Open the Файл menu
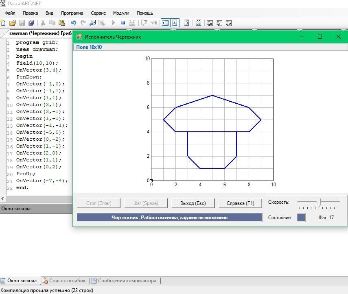 tap(10, 13)
